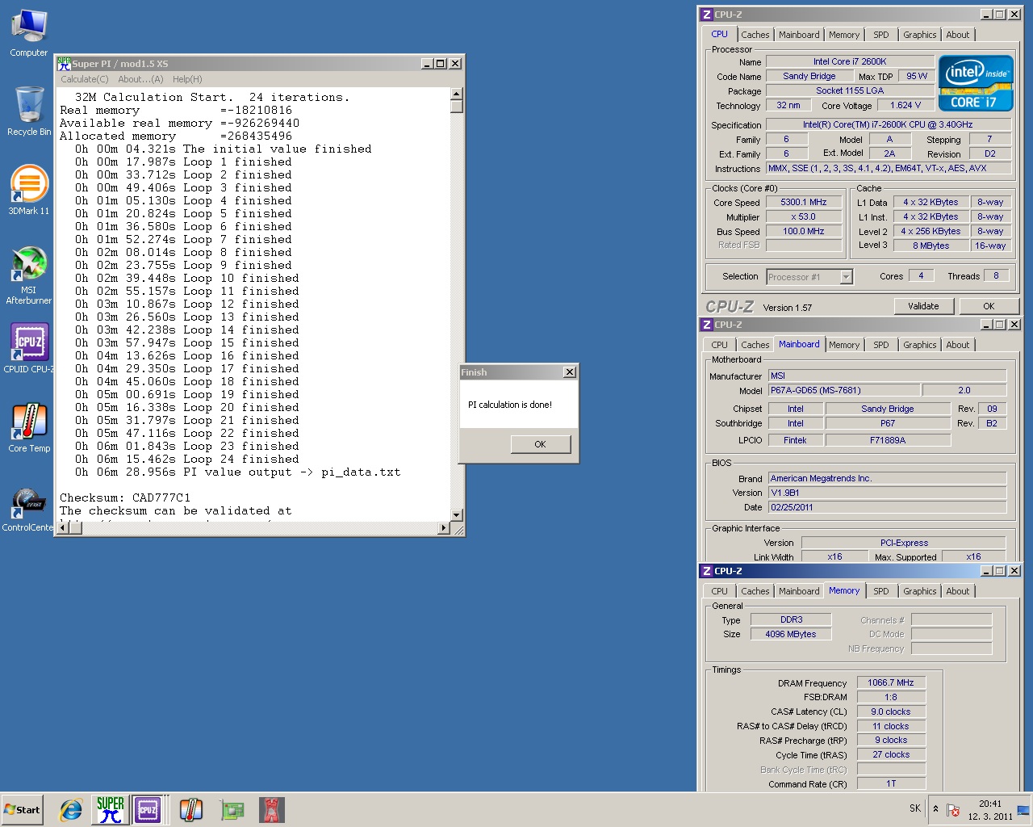
Task: Switch to Mainboard tab in top CPU-Z
Action: (x=799, y=35)
